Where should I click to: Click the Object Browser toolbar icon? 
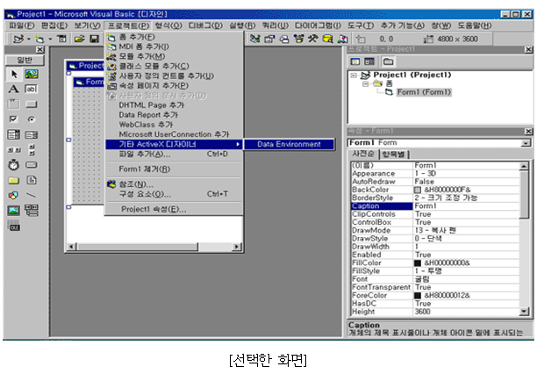pyautogui.click(x=298, y=39)
